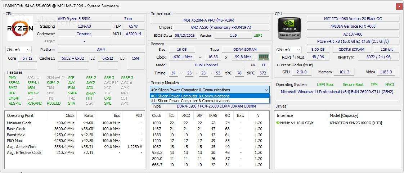
Task: Select the Avg. Active Clock row
Action: coord(75,147)
